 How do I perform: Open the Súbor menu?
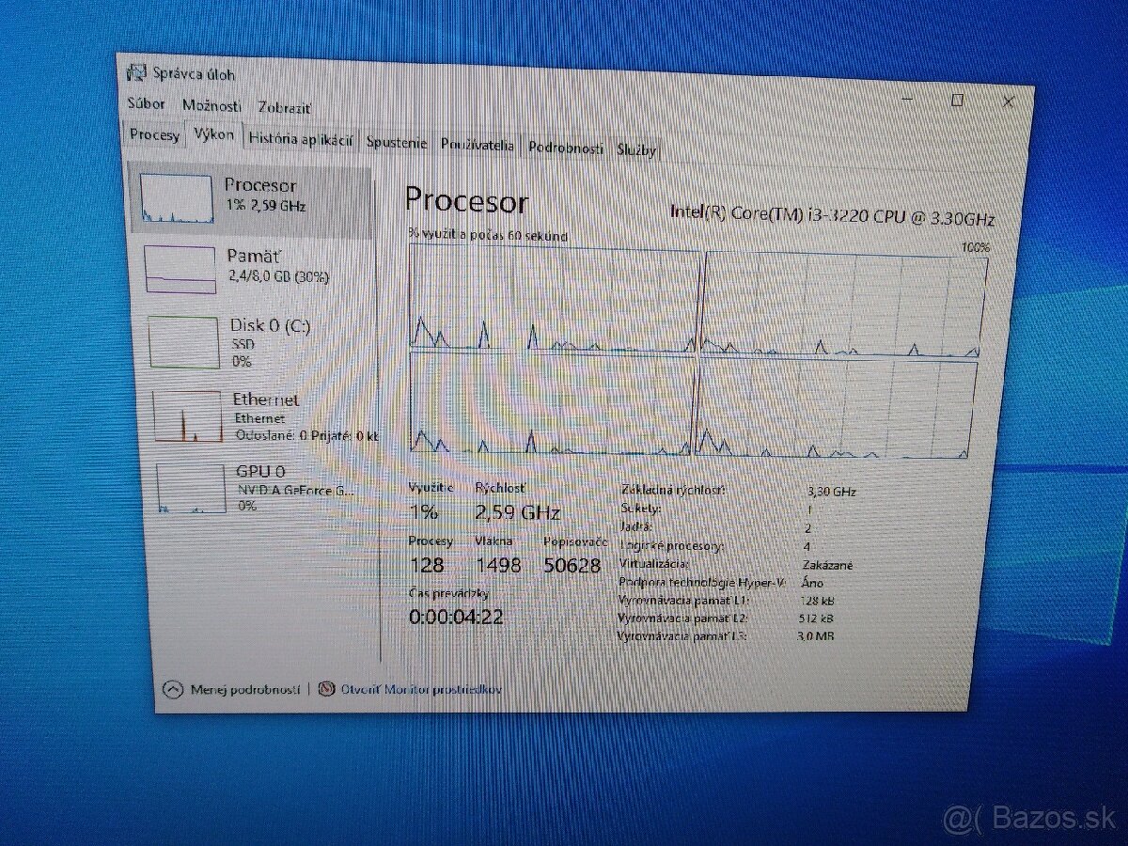pos(147,105)
